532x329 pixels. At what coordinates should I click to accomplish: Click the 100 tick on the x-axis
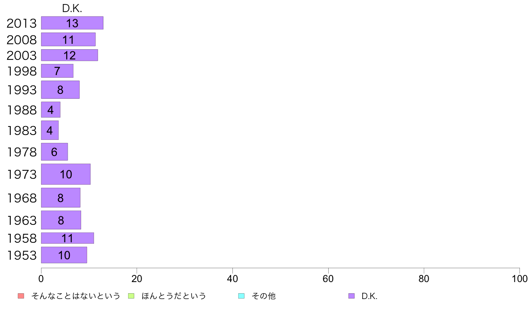(x=519, y=279)
